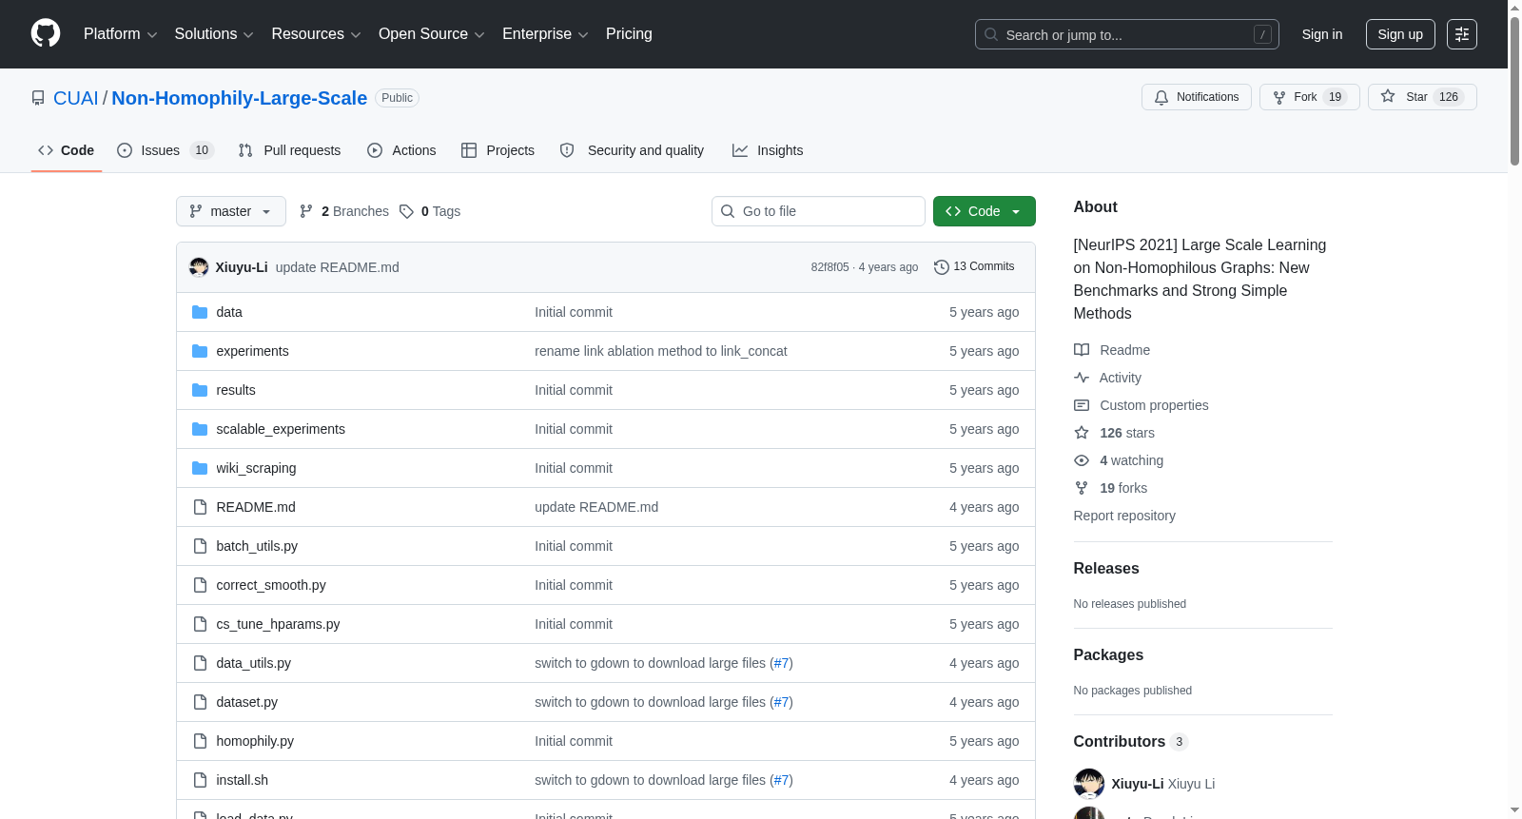Click the results folder icon
This screenshot has height=819, width=1522.
200,390
